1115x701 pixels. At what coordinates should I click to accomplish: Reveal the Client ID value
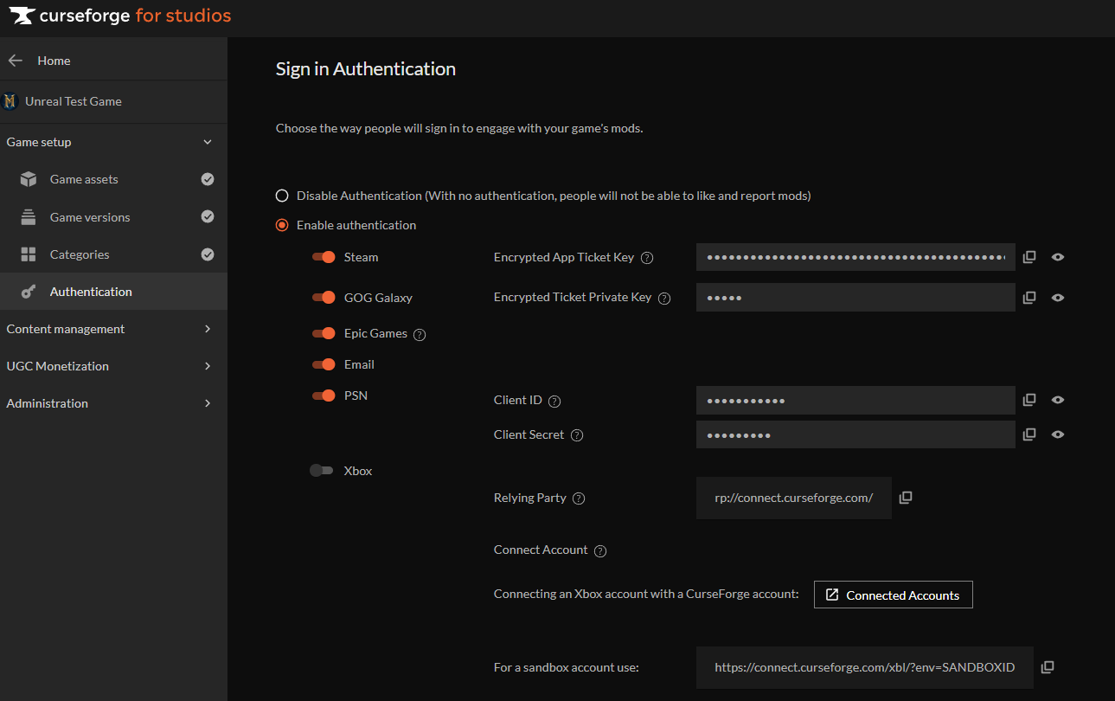click(x=1058, y=400)
